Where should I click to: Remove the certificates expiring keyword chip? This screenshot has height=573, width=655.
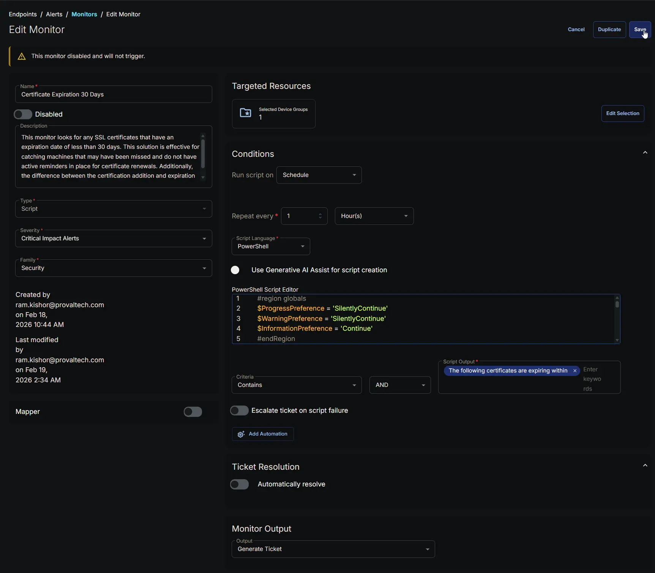point(575,371)
